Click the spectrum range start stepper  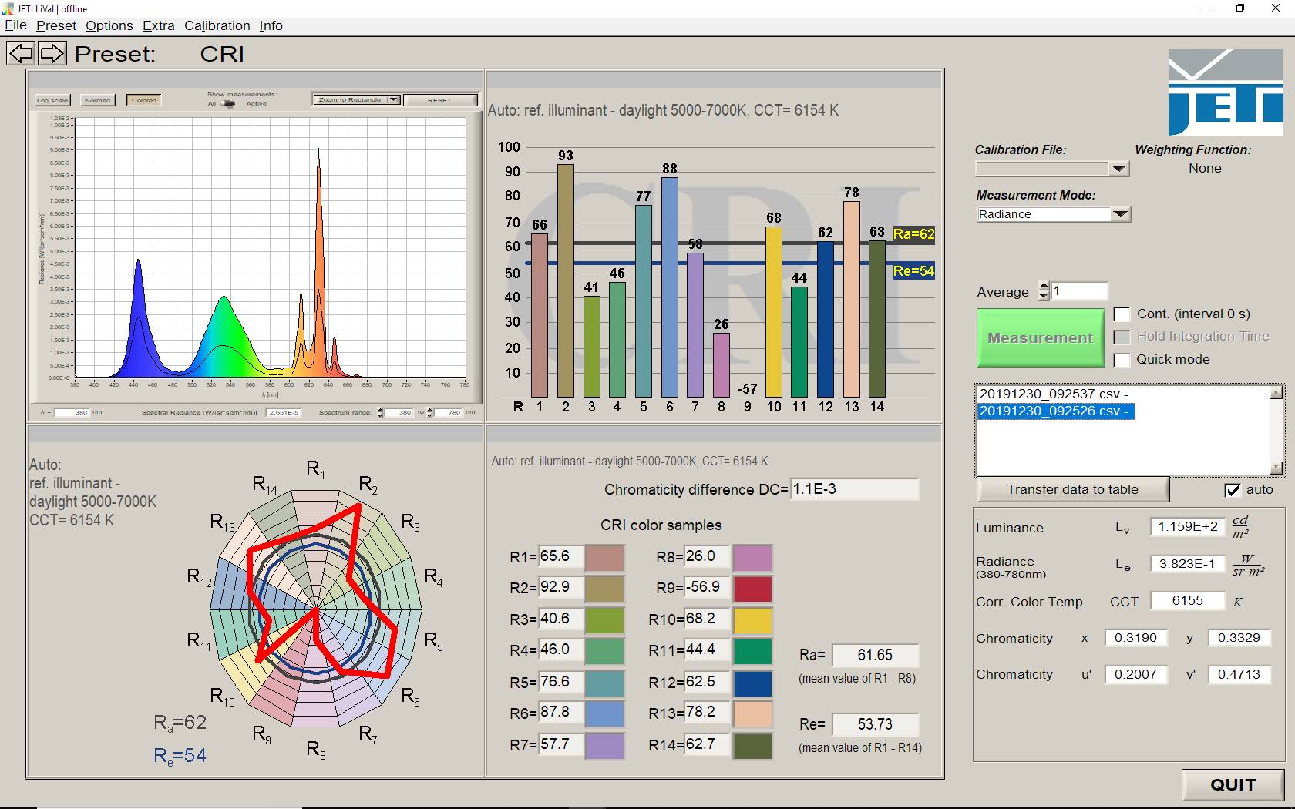click(x=380, y=413)
